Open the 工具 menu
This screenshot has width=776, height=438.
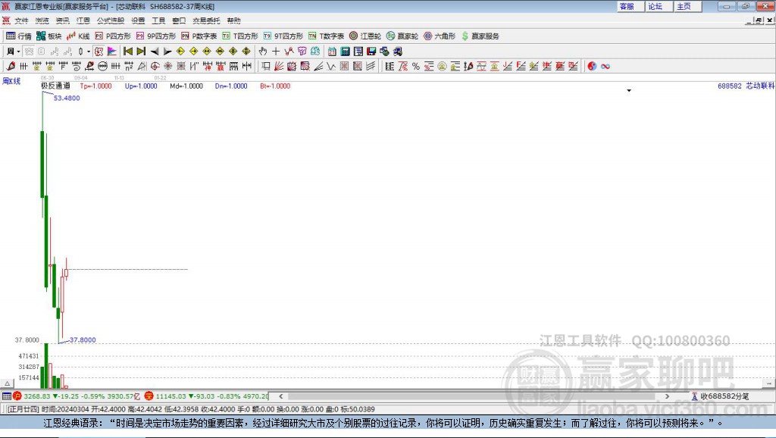(158, 20)
